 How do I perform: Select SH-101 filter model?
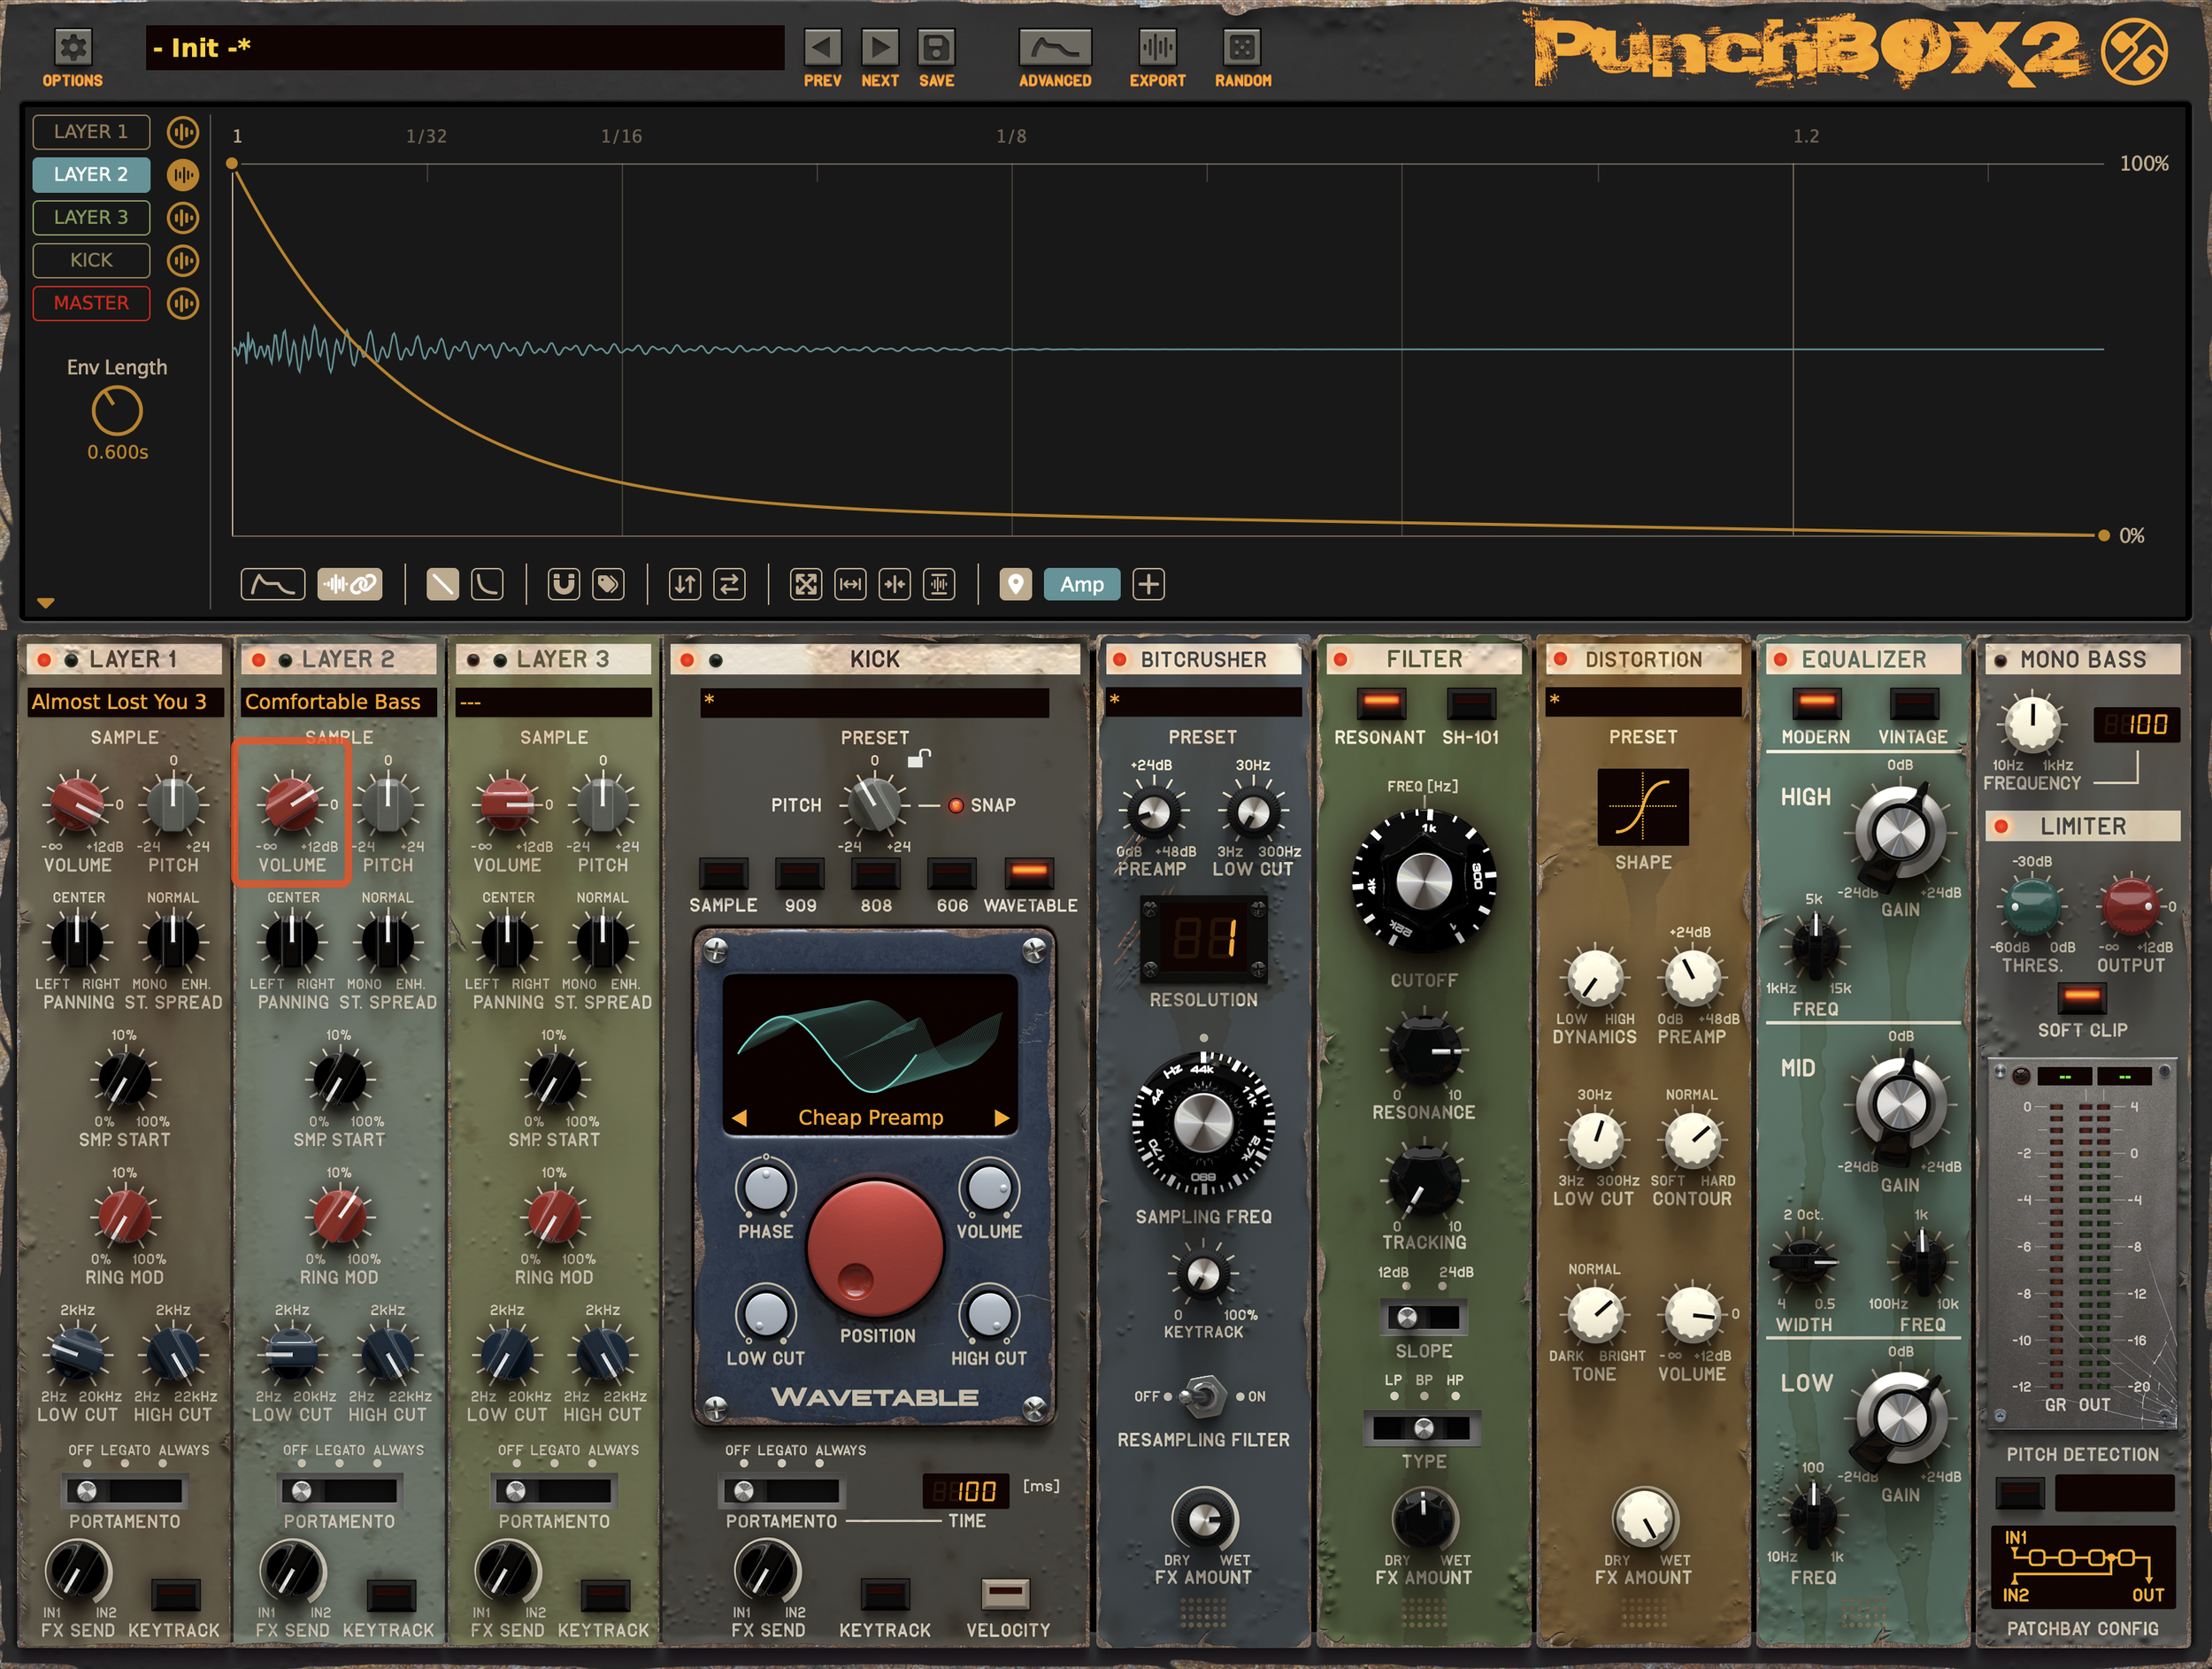coord(1471,703)
